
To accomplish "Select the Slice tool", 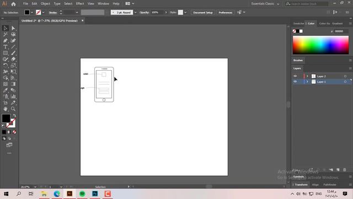I will [13, 103].
